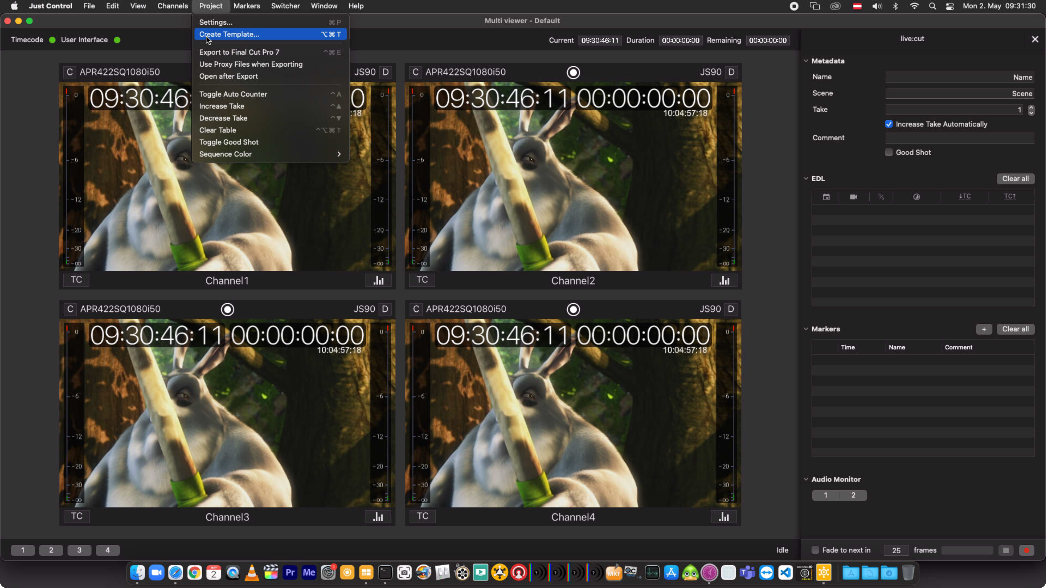Switch to view preset 1
This screenshot has width=1046, height=588.
23,550
